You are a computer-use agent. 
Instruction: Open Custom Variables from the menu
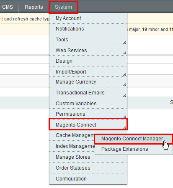88,103
